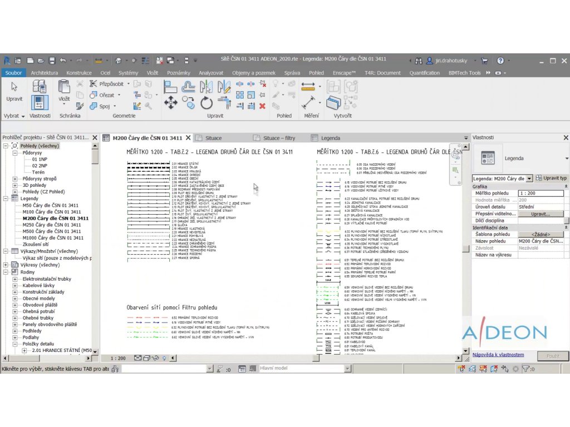Open the Správa ribbon tab

[x=292, y=73]
